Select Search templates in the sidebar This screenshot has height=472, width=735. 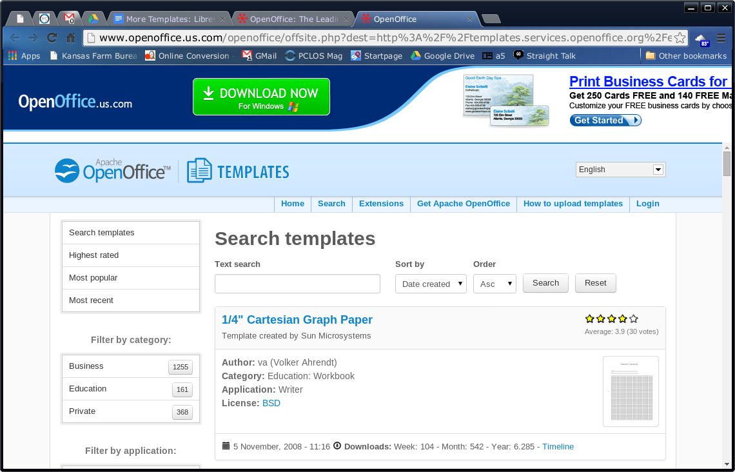point(131,233)
